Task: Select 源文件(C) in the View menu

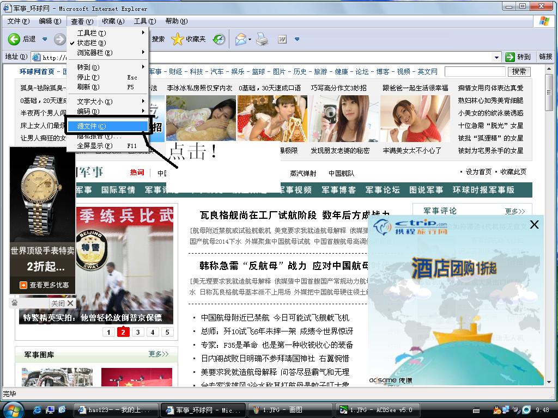Action: click(x=107, y=126)
